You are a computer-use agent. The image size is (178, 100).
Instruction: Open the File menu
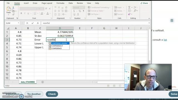[x=8, y=3]
